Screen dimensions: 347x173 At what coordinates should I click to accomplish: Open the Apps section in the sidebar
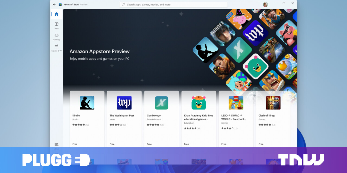[56, 25]
